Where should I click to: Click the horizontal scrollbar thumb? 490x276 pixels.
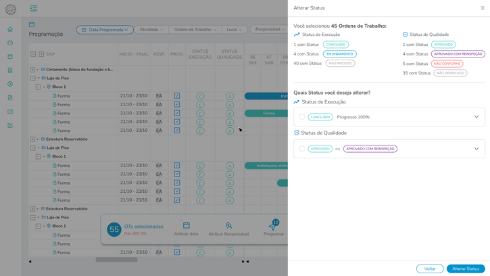coord(116,259)
